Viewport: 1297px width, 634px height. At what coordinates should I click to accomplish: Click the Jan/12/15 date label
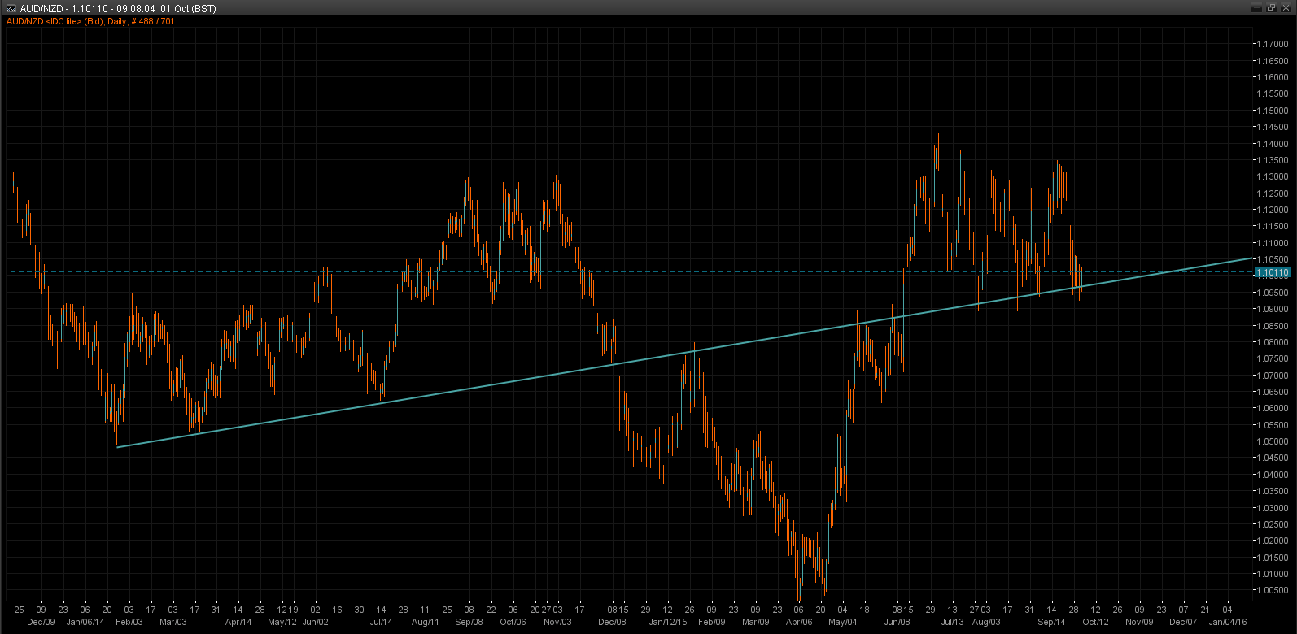[667, 622]
